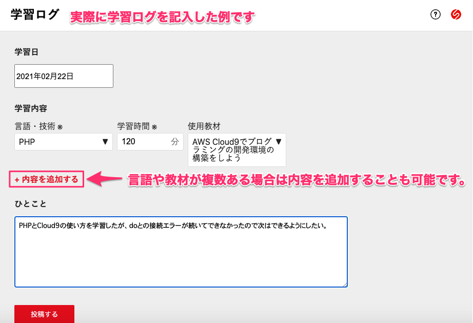Open the circled question mark help icon
This screenshot has width=473, height=323.
click(x=435, y=15)
